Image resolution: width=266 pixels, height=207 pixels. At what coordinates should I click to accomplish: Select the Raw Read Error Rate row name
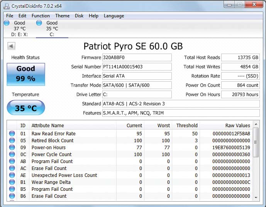(x=53, y=134)
